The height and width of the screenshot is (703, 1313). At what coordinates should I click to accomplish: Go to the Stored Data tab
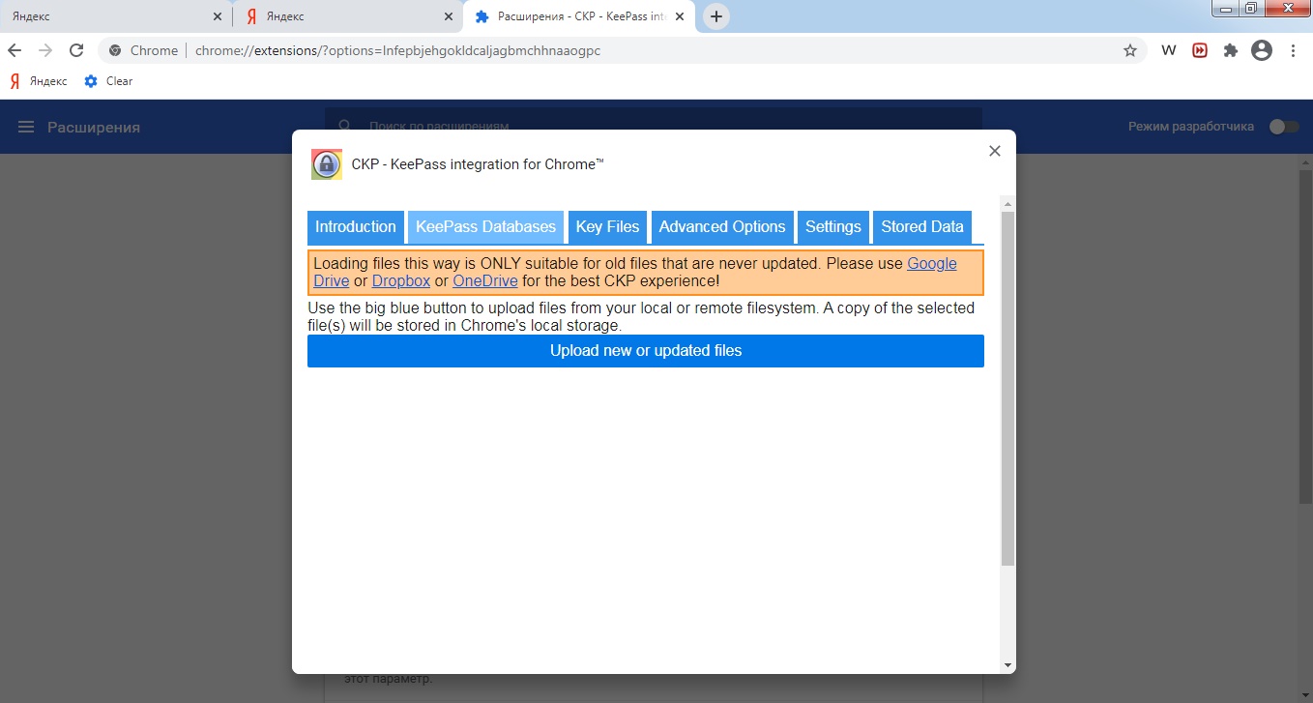[x=921, y=227]
